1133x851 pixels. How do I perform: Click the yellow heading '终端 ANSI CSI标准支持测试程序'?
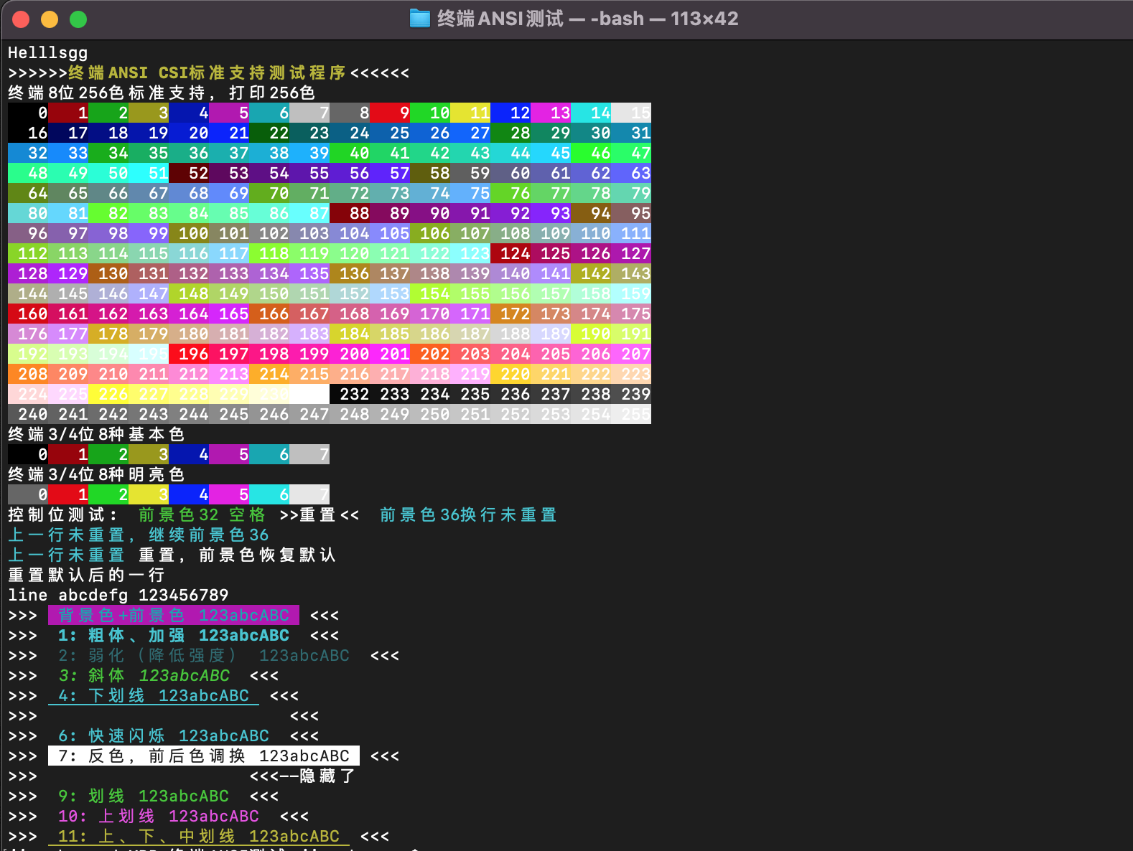point(207,72)
